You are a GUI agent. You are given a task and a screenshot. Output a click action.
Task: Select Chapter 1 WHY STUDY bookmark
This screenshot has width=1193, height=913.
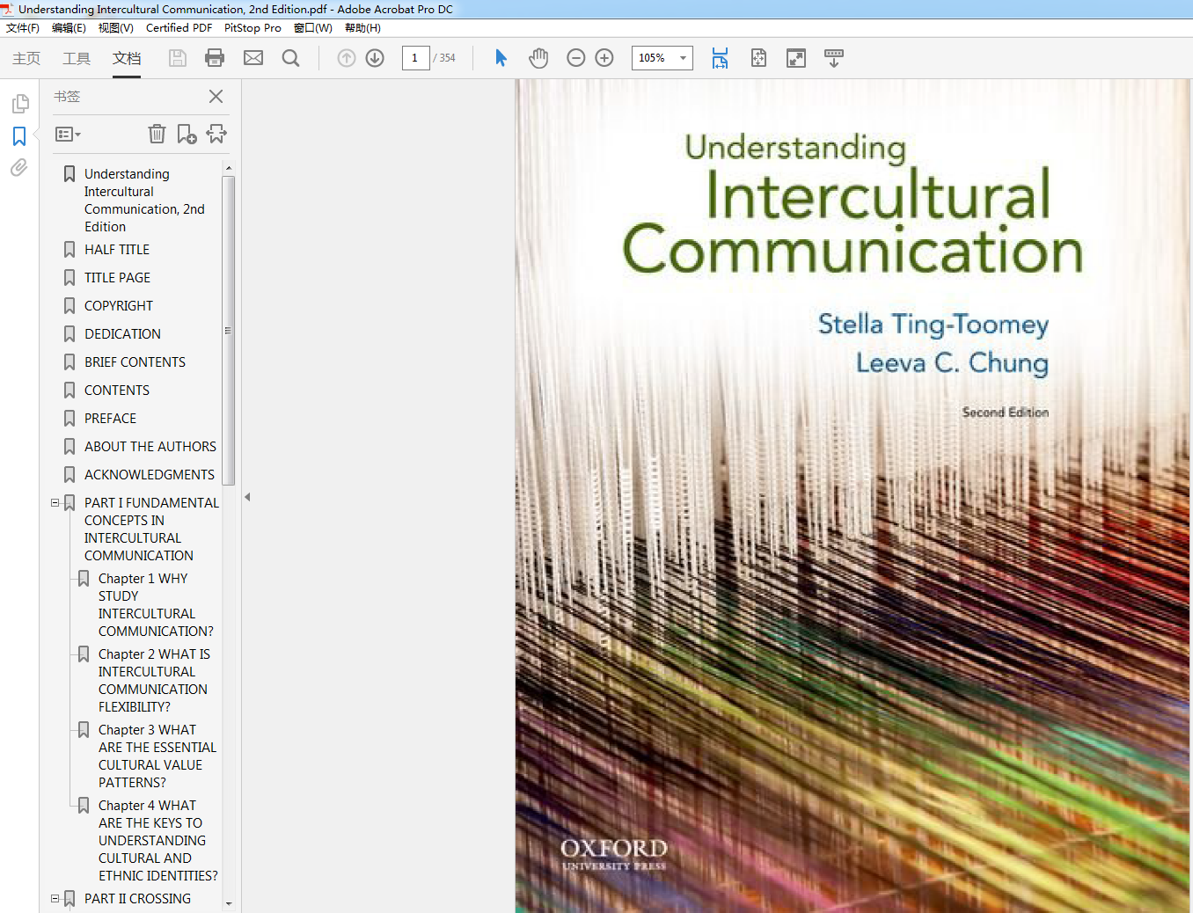pos(156,605)
